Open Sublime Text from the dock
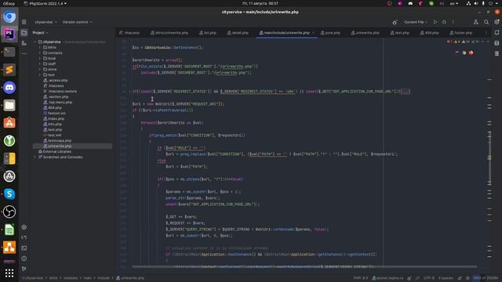 (9, 70)
